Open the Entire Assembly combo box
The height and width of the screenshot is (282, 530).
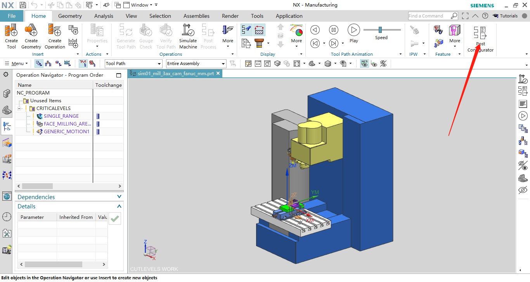click(x=196, y=64)
